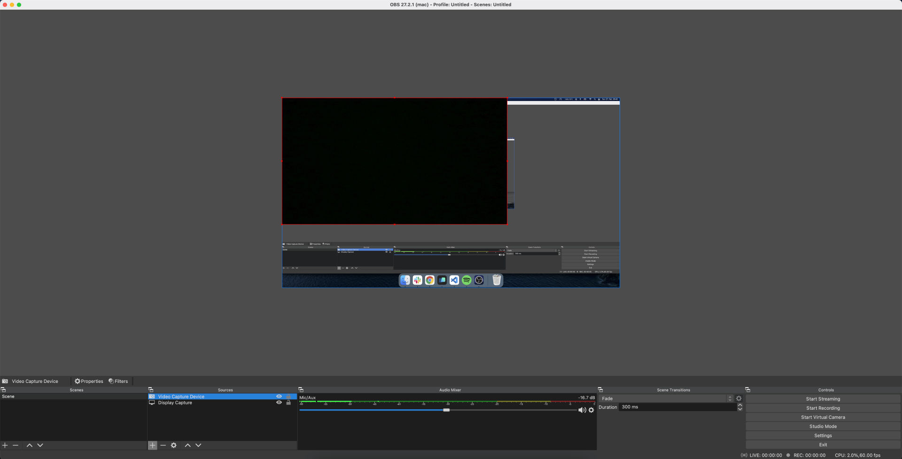Screen dimensions: 902x459
Task: Float the Audio Mixer dock via title icon
Action: tap(301, 390)
